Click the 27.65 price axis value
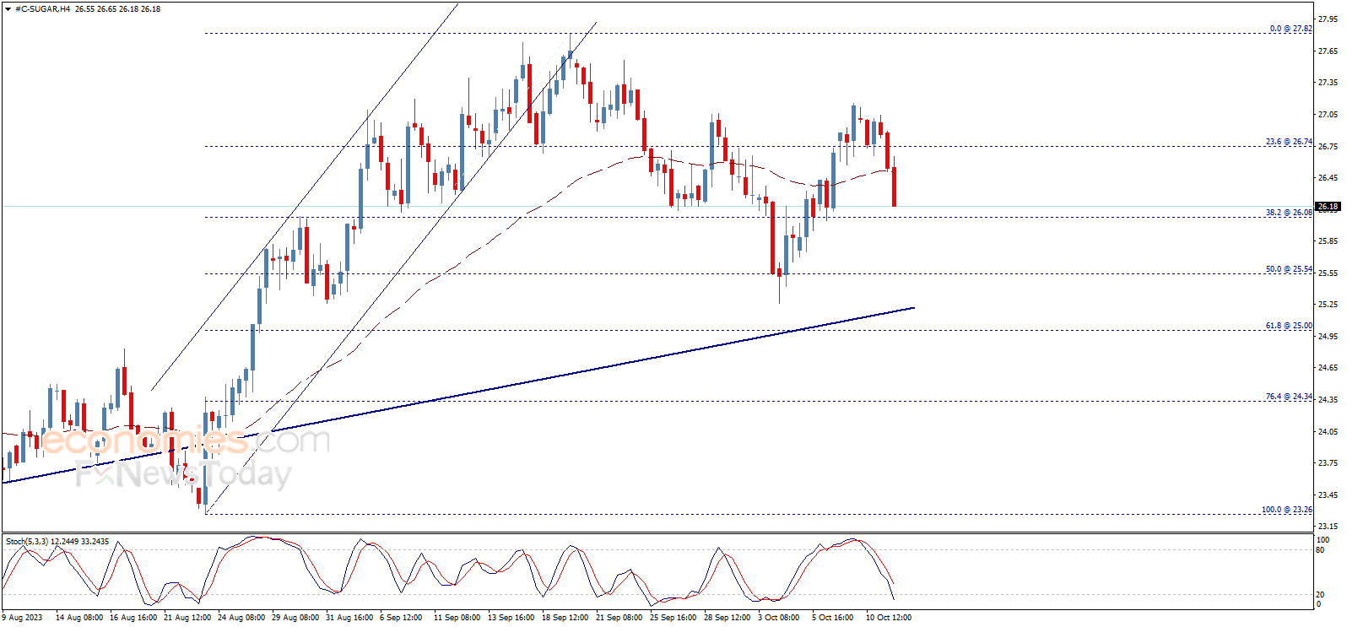The width and height of the screenshot is (1347, 627). point(1328,51)
